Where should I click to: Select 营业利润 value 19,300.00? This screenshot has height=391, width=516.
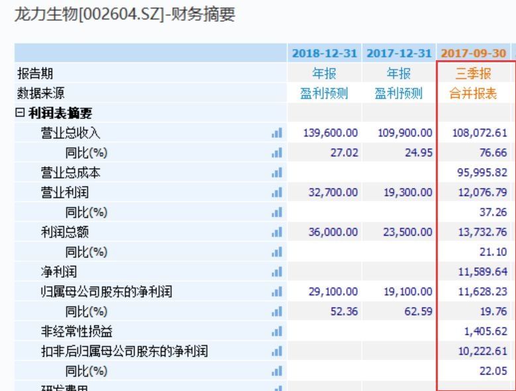(408, 193)
